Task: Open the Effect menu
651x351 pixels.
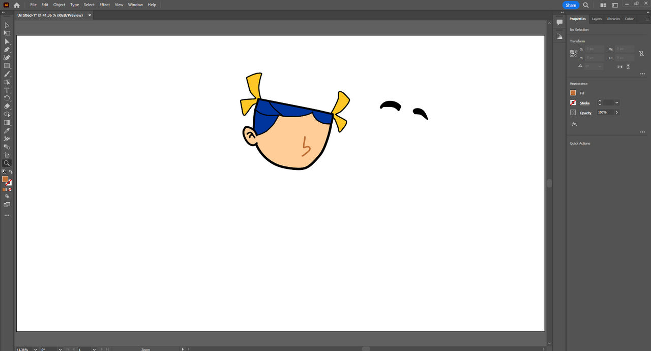Action: pos(105,5)
